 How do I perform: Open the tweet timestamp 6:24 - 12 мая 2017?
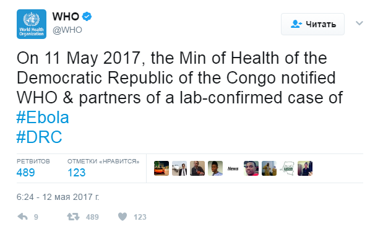[58, 197]
